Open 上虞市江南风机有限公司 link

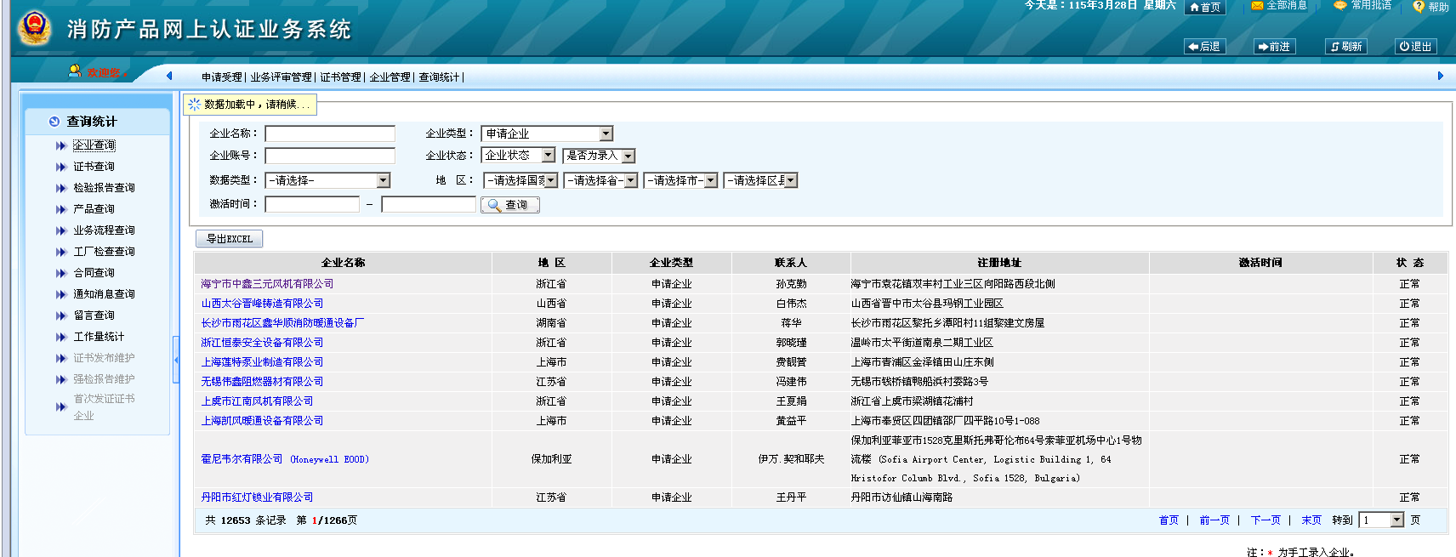pos(257,401)
